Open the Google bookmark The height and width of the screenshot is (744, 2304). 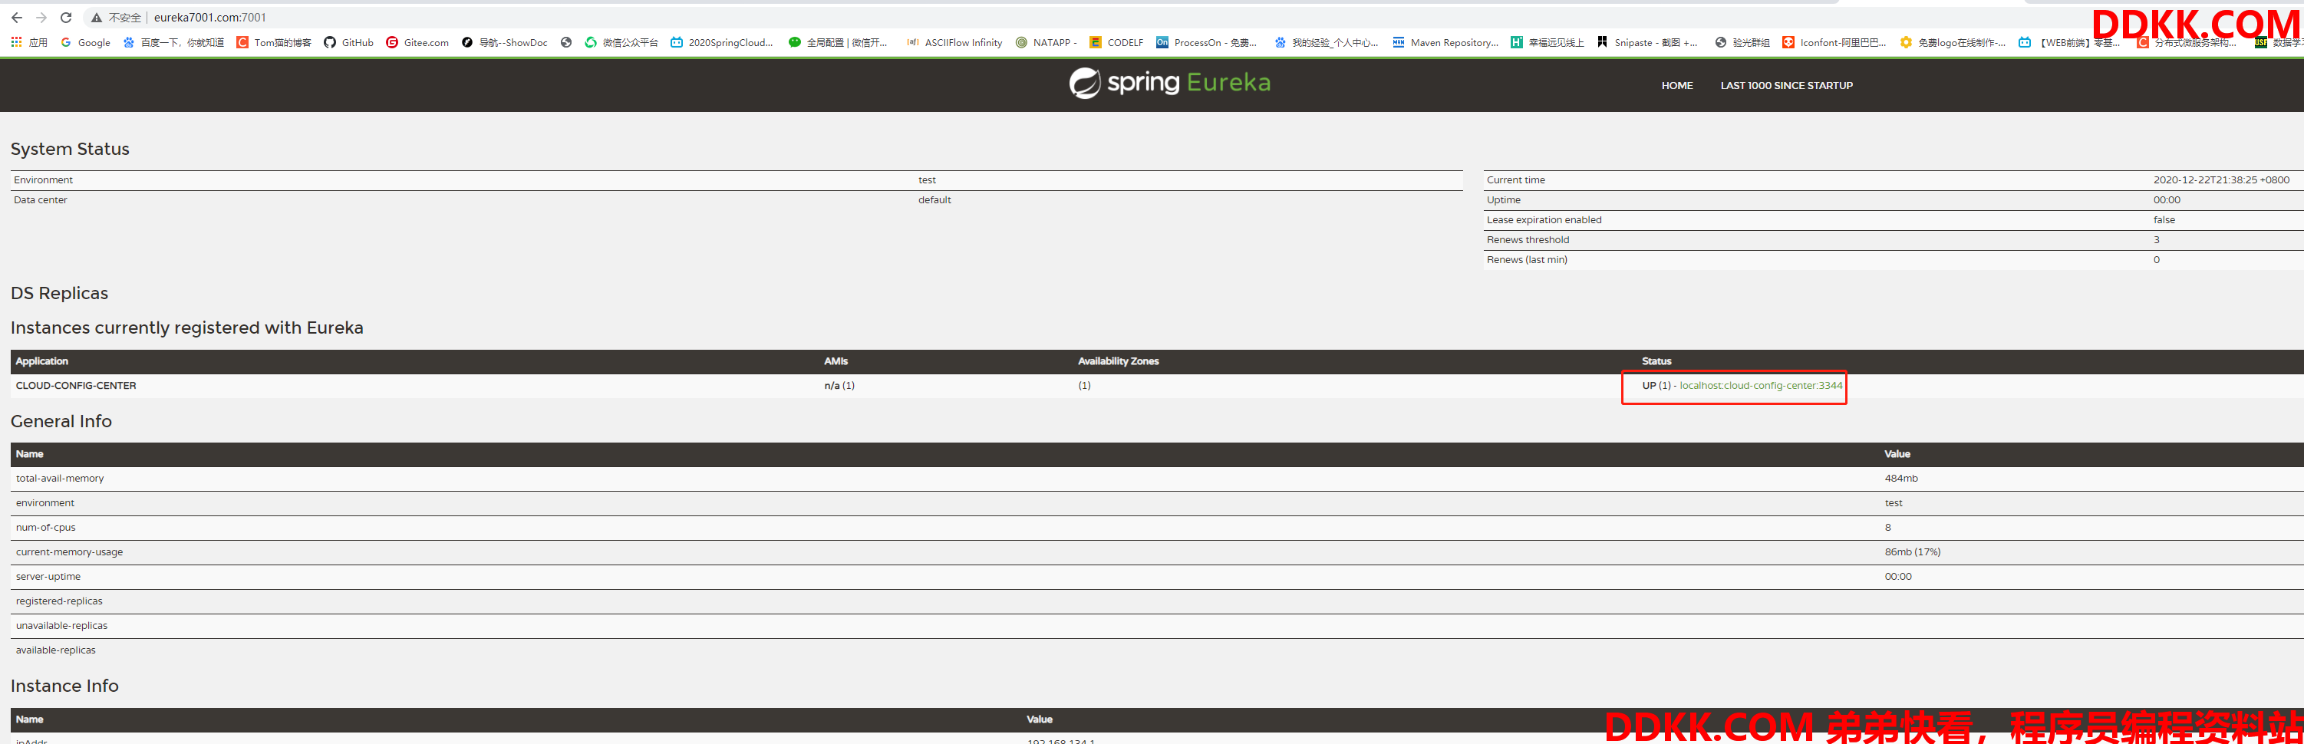click(86, 42)
